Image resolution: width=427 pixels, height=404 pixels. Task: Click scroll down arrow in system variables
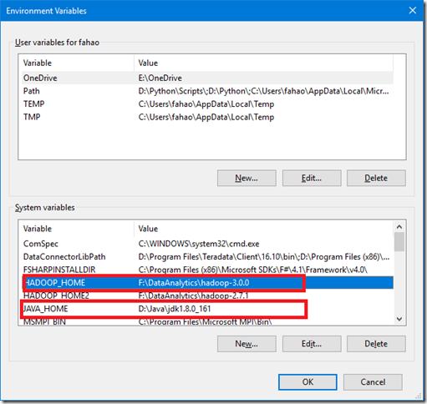click(399, 319)
